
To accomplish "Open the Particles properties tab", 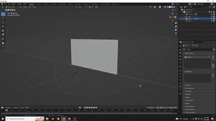I will (180, 77).
